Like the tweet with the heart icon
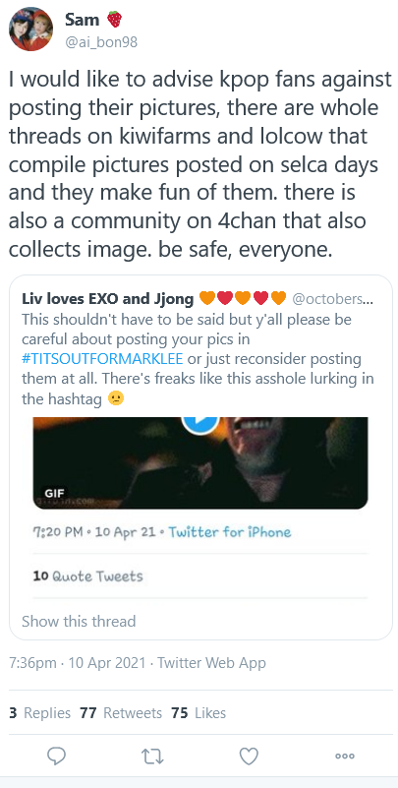The image size is (398, 788). click(249, 756)
